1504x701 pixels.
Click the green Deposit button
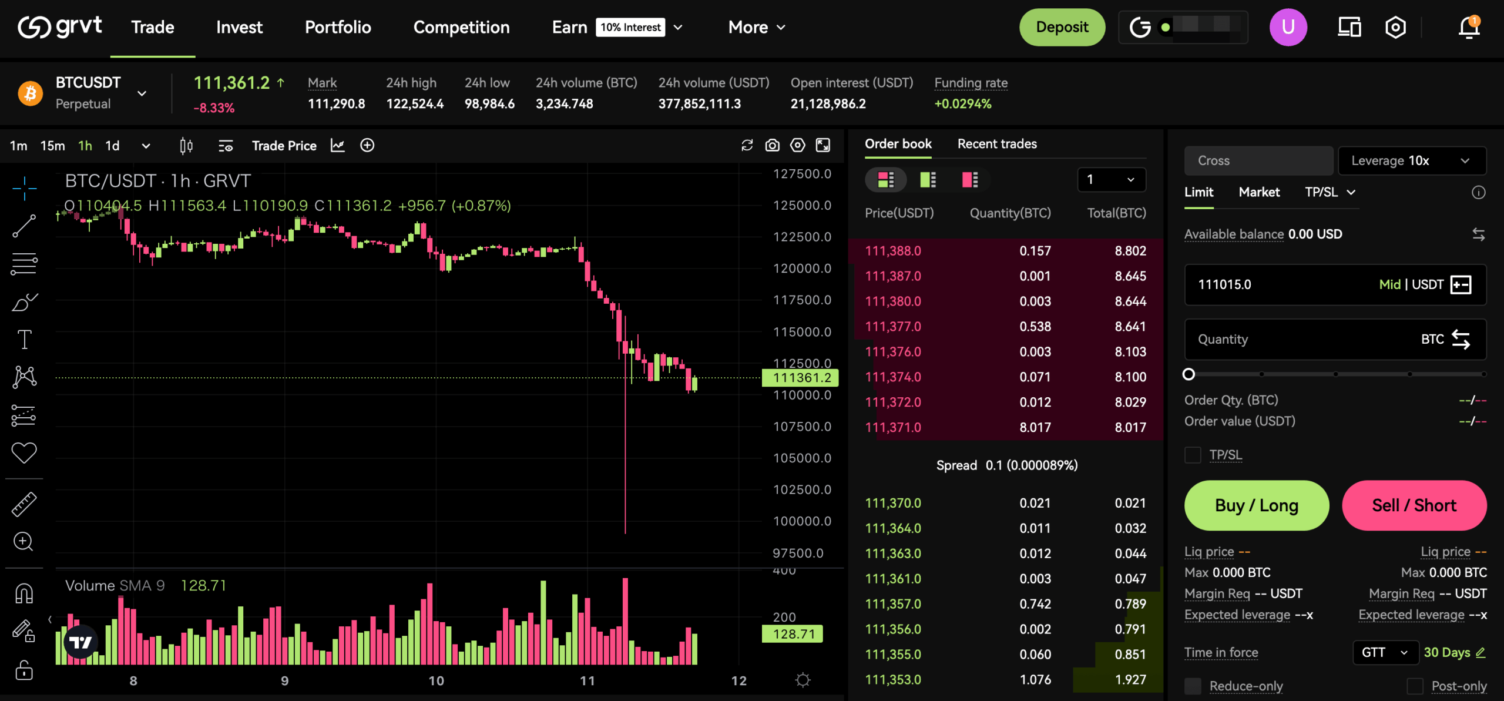coord(1062,27)
